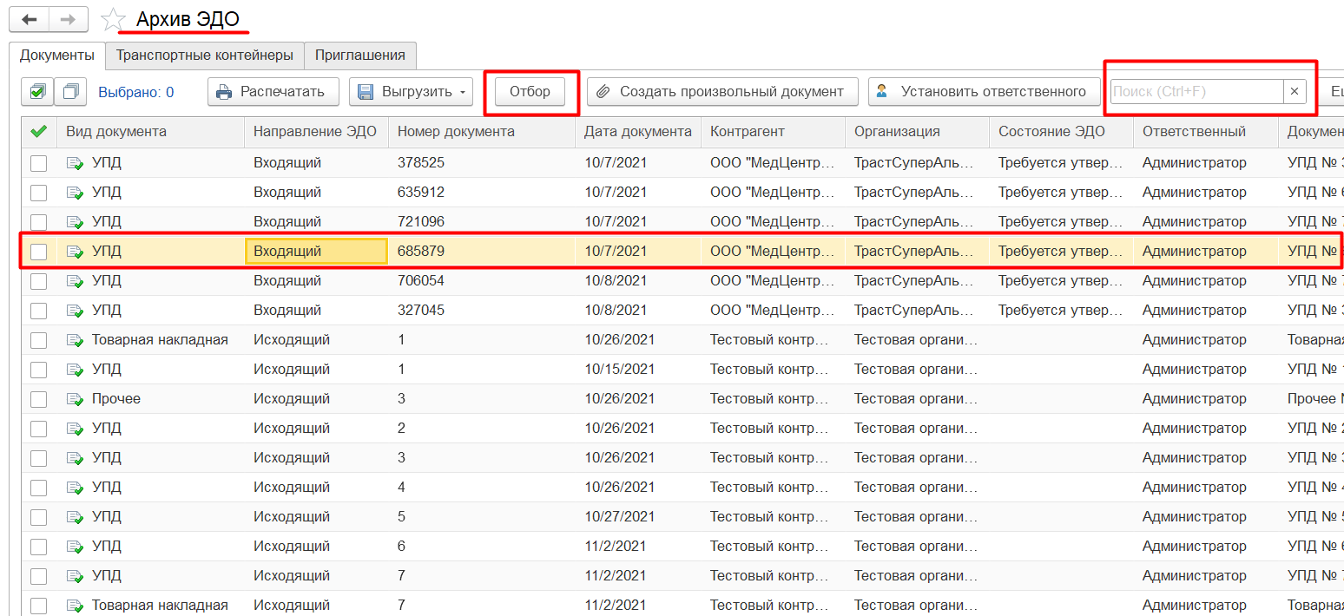Viewport: 1344px width, 616px height.
Task: Tick the checkbox for document 685879
Action: tap(38, 252)
